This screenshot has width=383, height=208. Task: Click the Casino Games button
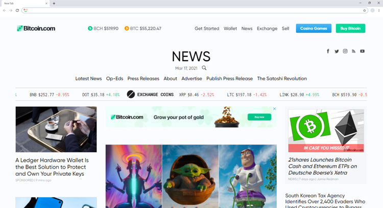(314, 28)
